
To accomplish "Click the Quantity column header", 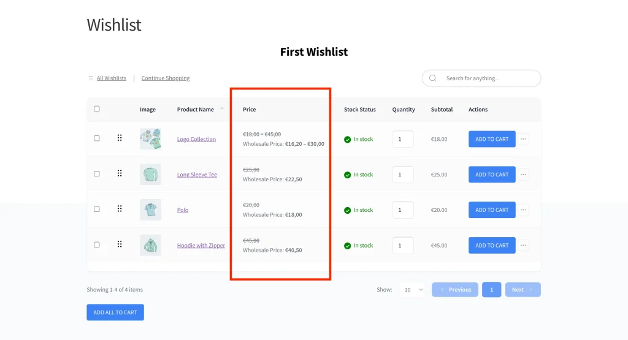I will click(x=404, y=109).
